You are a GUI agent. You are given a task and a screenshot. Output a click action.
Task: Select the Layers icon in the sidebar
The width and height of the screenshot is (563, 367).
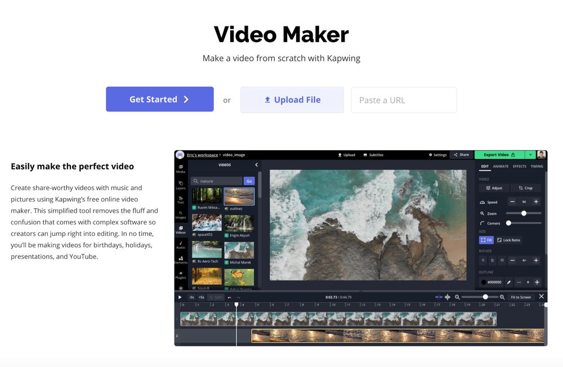tap(181, 184)
